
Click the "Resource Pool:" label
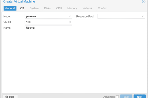85,17
